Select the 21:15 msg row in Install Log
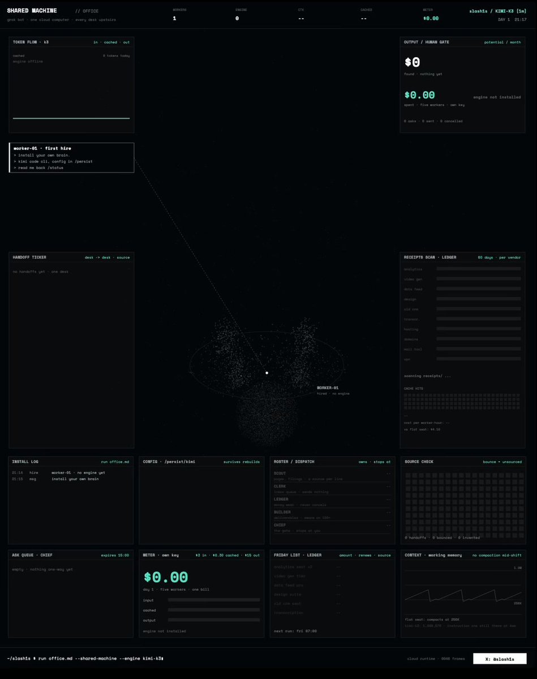 [55, 479]
